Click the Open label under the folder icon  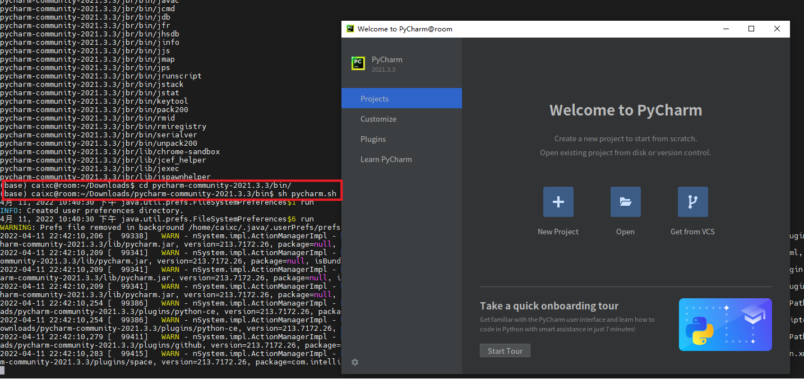[625, 232]
